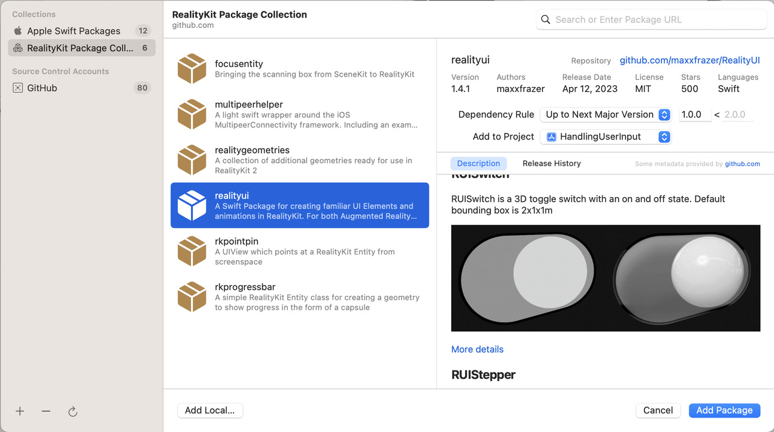
Task: Click the Apple logo icon beside Apple Swift Packages
Action: click(18, 31)
